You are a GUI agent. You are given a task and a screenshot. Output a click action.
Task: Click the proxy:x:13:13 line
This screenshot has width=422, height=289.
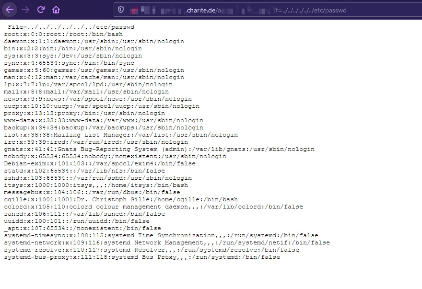(x=84, y=113)
